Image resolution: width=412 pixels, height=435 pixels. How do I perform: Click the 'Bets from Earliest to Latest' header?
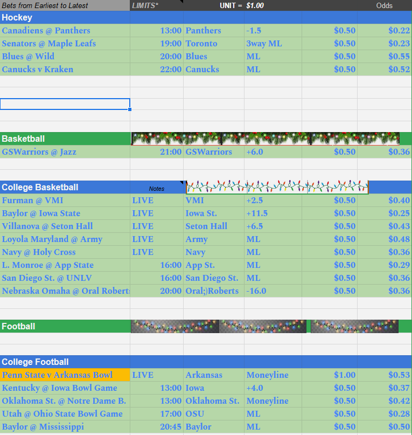click(65, 5)
